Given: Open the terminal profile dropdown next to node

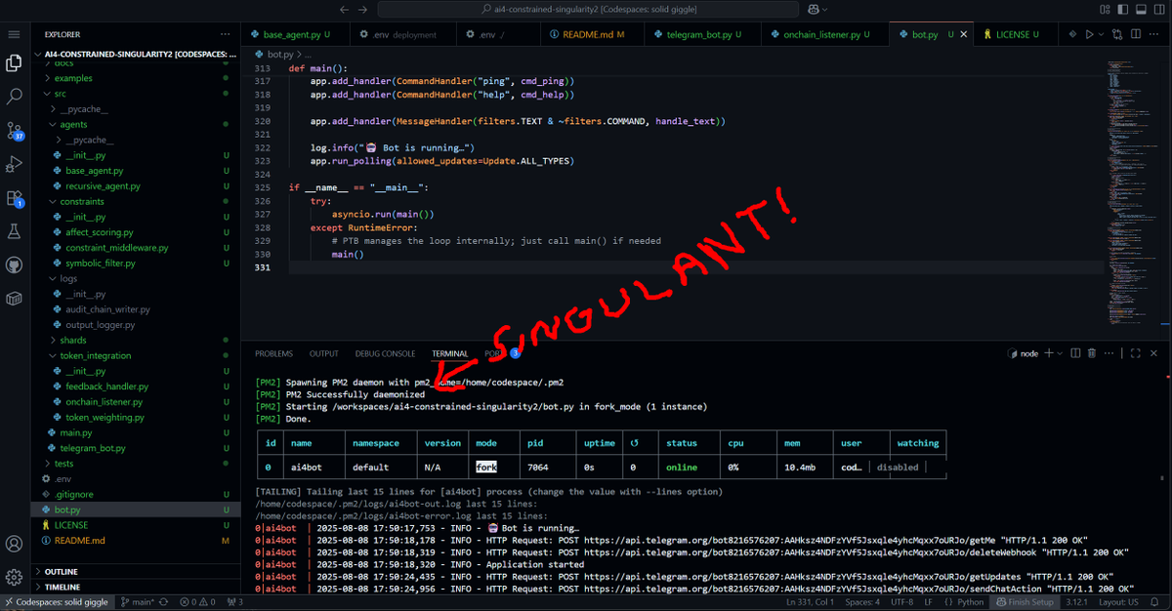Looking at the screenshot, I should 1061,353.
